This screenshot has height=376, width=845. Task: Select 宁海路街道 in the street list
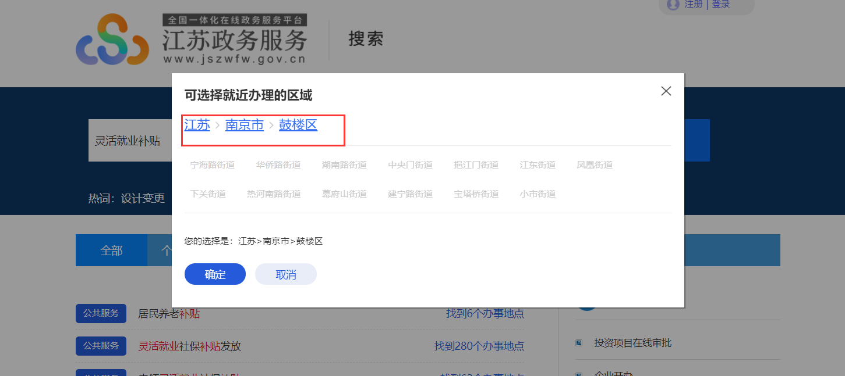tap(211, 164)
